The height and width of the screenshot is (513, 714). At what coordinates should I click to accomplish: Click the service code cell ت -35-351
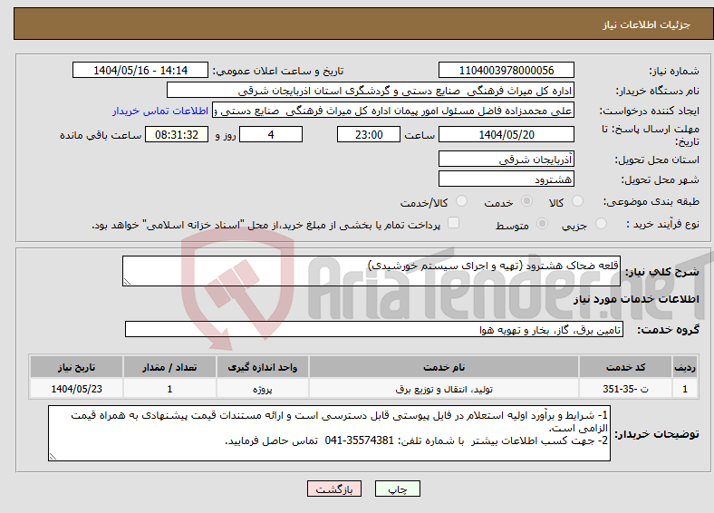(x=626, y=389)
